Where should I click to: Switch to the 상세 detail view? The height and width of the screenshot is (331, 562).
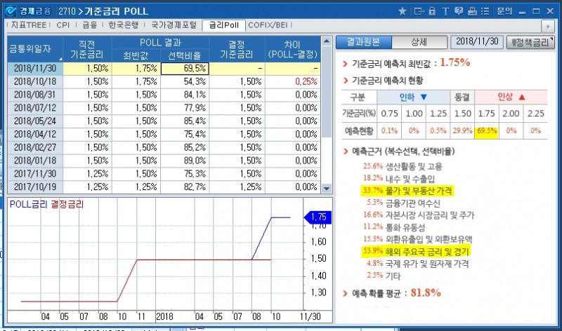click(x=419, y=42)
